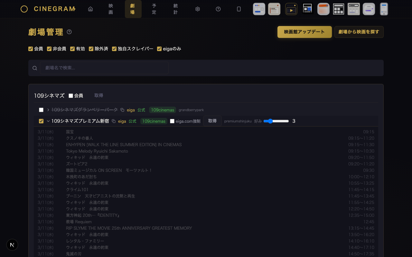Image resolution: width=412 pixels, height=257 pixels.
Task: Open the settings gear in the top bar
Action: pos(198,9)
